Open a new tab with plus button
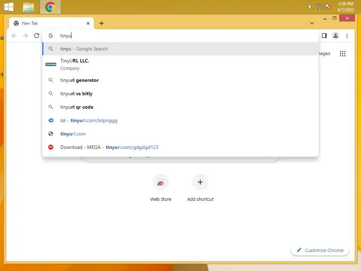The height and width of the screenshot is (271, 361). (101, 23)
